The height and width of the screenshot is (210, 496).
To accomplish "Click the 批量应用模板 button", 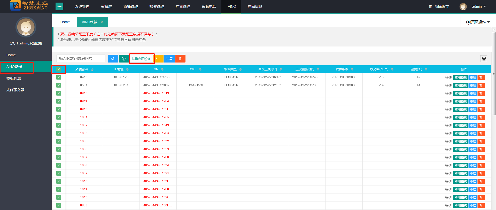I will click(x=141, y=59).
